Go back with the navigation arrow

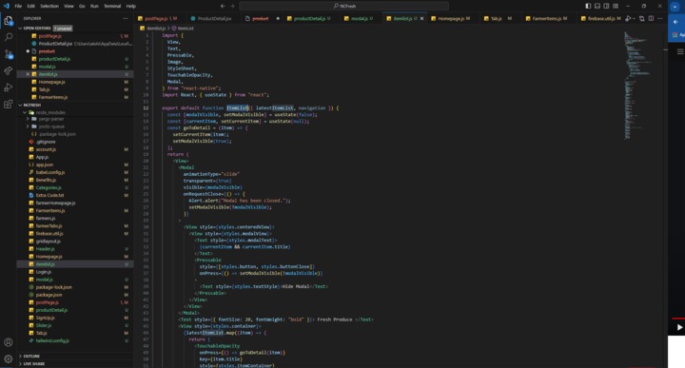(223, 6)
